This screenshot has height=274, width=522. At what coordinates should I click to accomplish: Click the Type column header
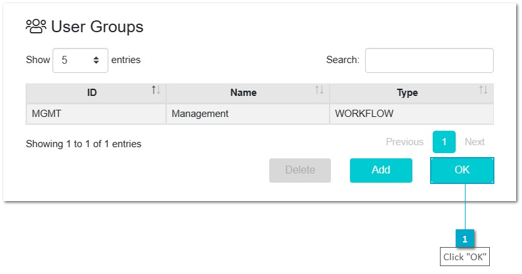tap(412, 93)
